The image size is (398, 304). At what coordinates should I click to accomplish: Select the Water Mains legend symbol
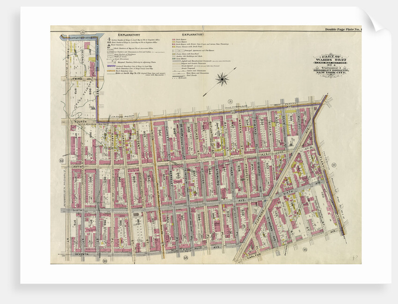178,73
